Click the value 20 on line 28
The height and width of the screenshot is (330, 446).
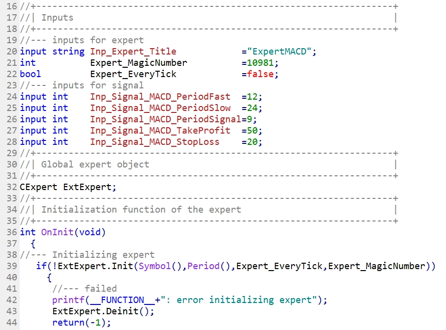point(252,142)
